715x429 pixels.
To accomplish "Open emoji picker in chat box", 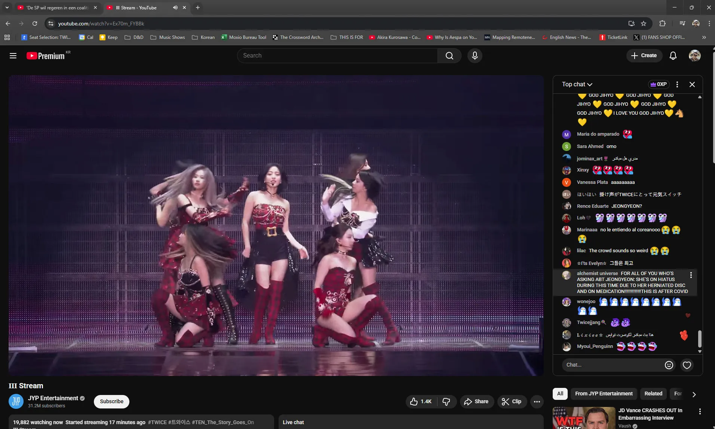I will [x=669, y=365].
